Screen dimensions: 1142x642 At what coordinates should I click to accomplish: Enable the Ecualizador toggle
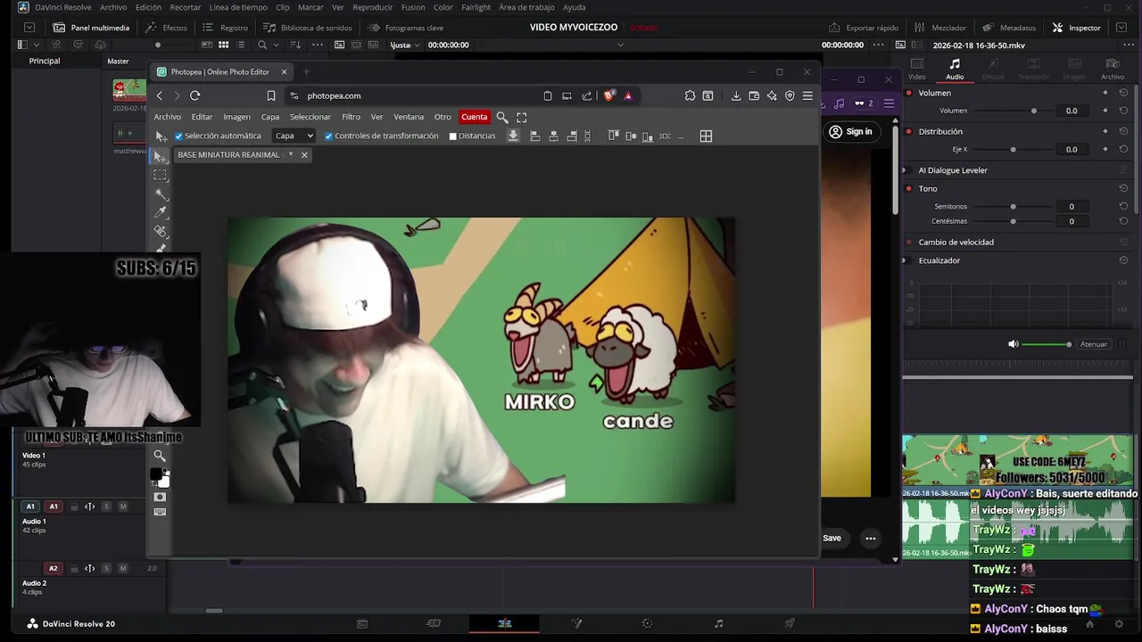(909, 260)
